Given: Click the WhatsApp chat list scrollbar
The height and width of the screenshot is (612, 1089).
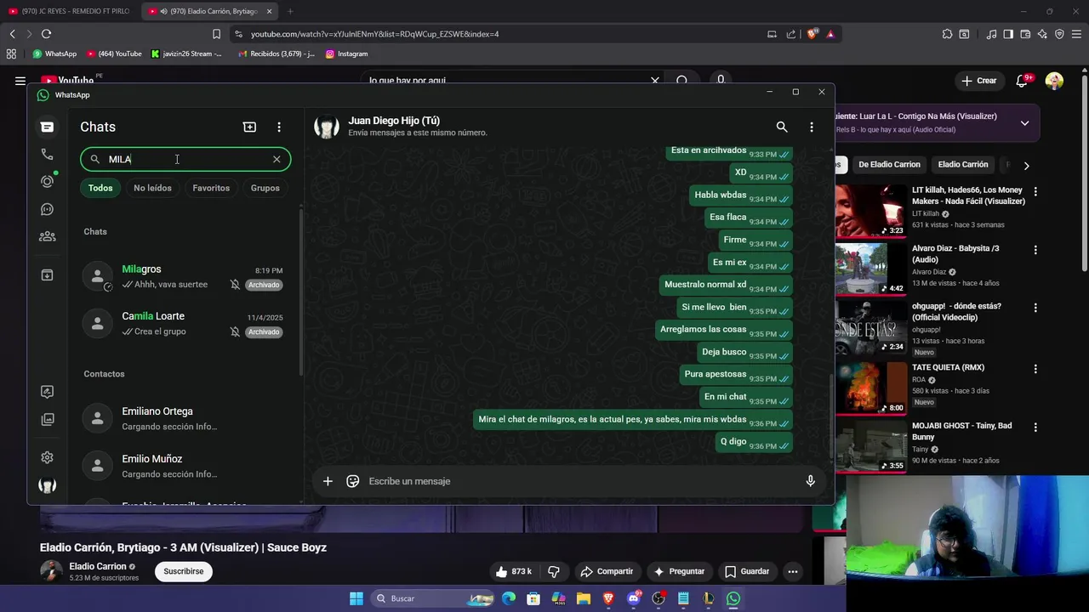Looking at the screenshot, I should (x=301, y=289).
